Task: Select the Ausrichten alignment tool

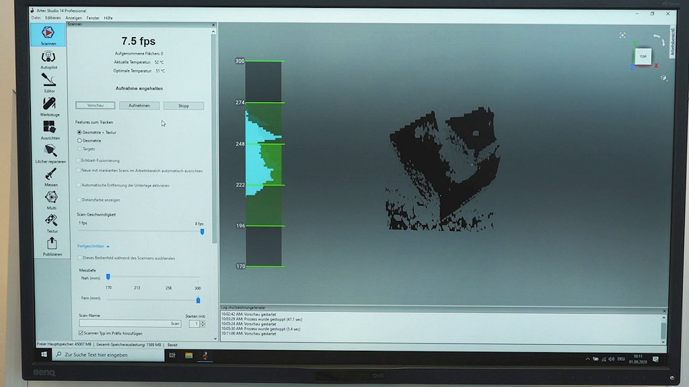Action: pos(49,128)
